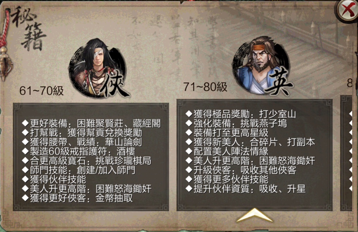Choose 師門技能：創建/加入師門 line
358x232 pixels.
[x=79, y=170]
